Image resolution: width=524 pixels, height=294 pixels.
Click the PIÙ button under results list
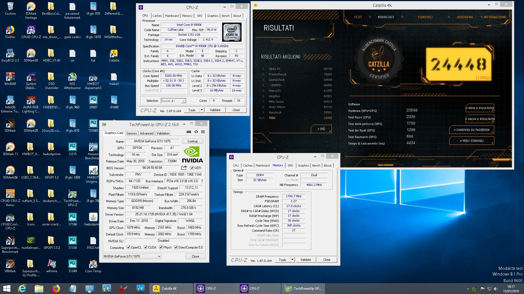(x=321, y=129)
